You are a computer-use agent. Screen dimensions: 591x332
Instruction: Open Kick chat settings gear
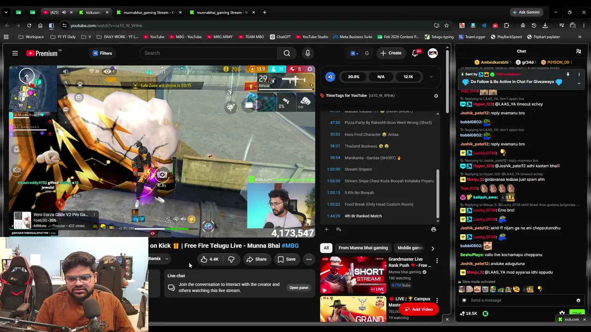(x=562, y=313)
